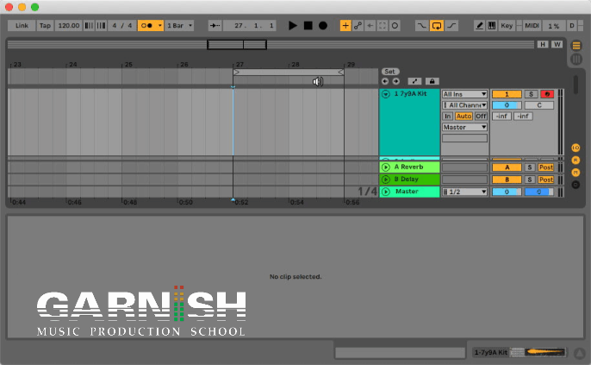Image resolution: width=591 pixels, height=365 pixels.
Task: Start playback with the Play button
Action: pyautogui.click(x=293, y=26)
